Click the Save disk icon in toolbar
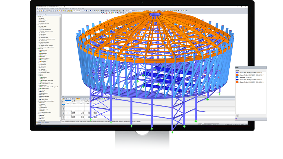Image resolution: width=283 pixels, height=159 pixels. [x=45, y=11]
